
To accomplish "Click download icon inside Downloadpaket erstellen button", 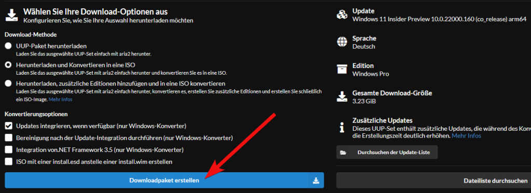I will (316, 181).
